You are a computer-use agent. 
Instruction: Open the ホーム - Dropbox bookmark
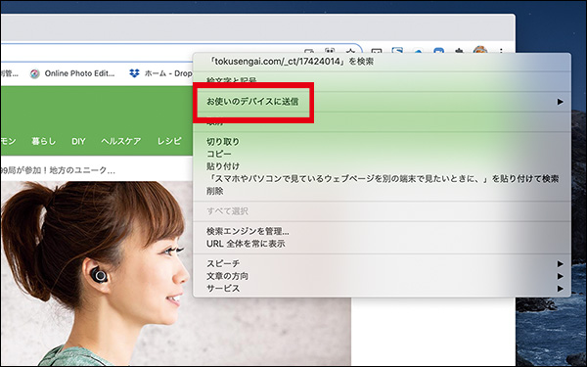click(161, 73)
